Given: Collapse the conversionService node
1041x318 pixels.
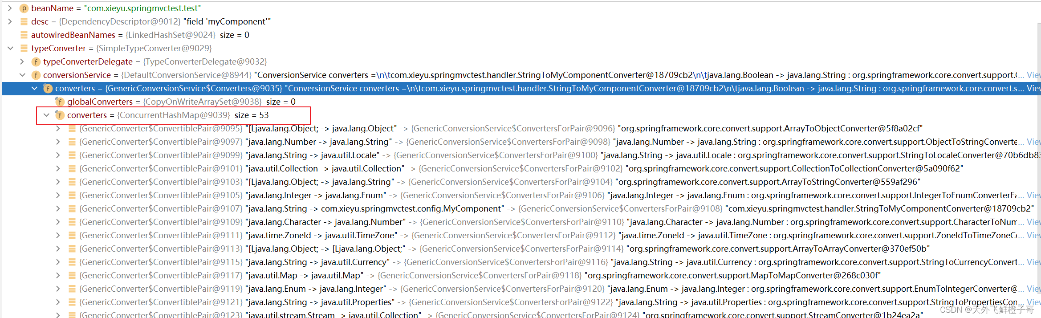Looking at the screenshot, I should pyautogui.click(x=22, y=75).
